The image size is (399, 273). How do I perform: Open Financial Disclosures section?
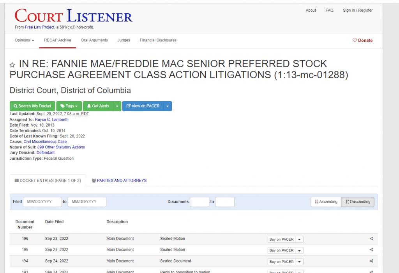tap(158, 40)
